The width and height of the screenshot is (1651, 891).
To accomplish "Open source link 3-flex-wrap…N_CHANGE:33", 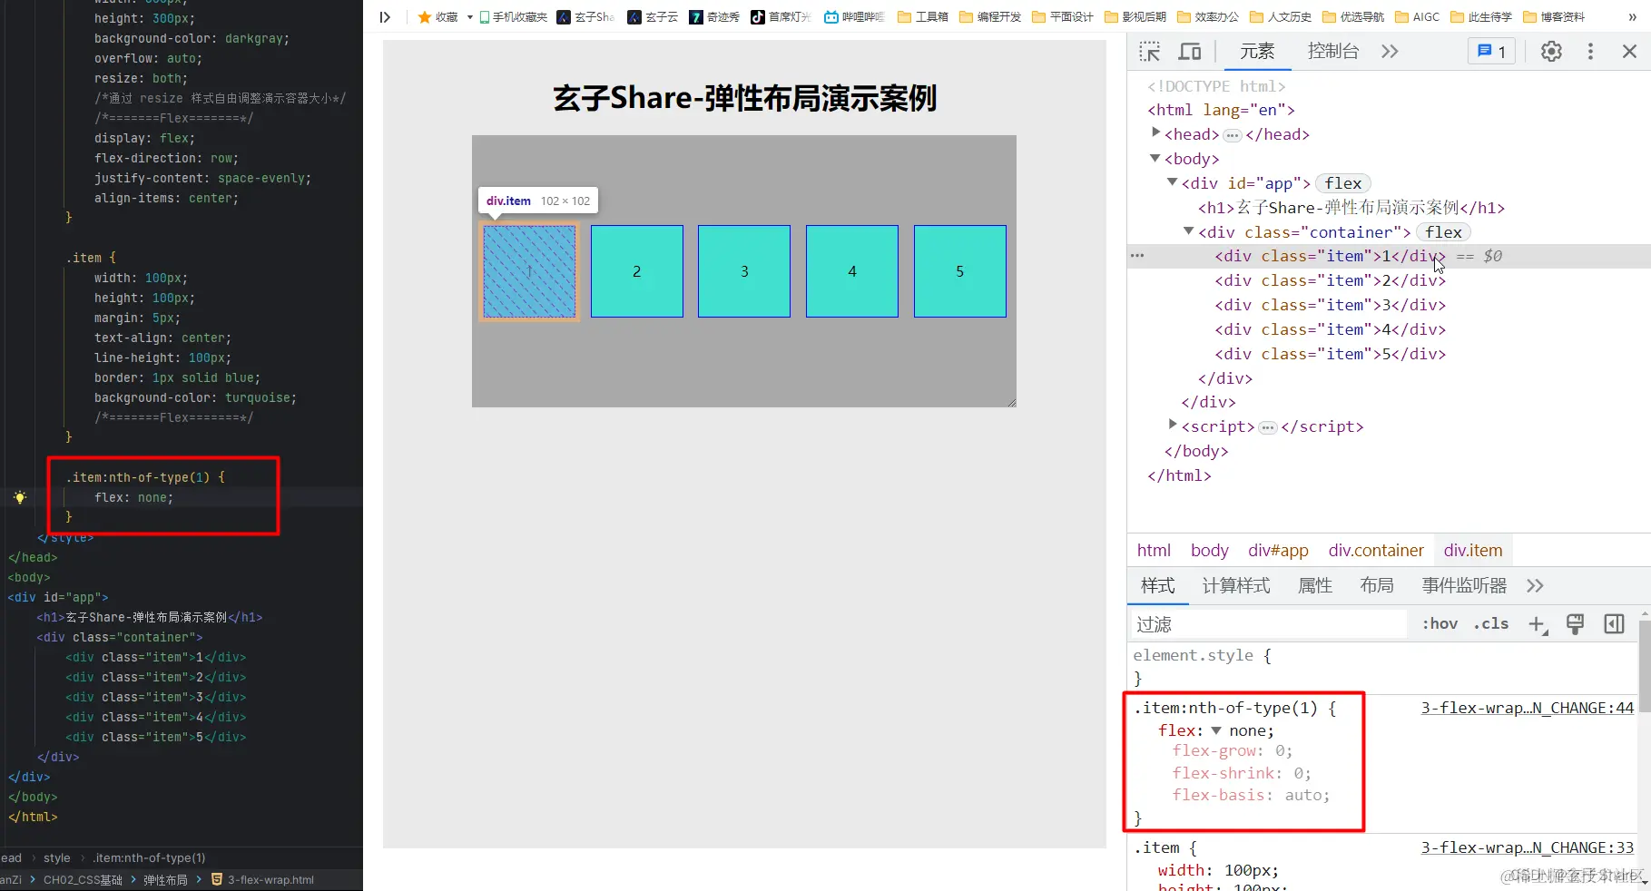I will [x=1528, y=847].
